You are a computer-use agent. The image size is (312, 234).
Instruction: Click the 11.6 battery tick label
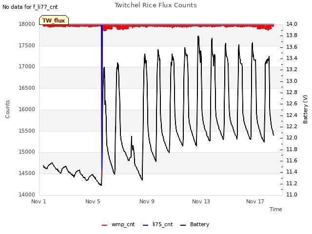pyautogui.click(x=292, y=160)
